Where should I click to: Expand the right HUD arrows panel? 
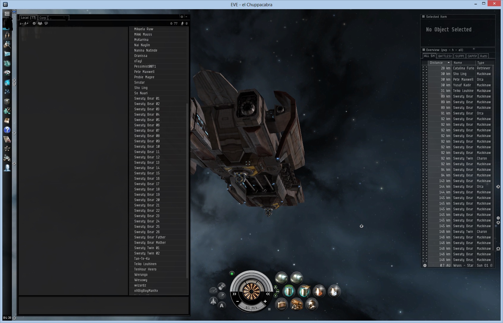point(268,294)
